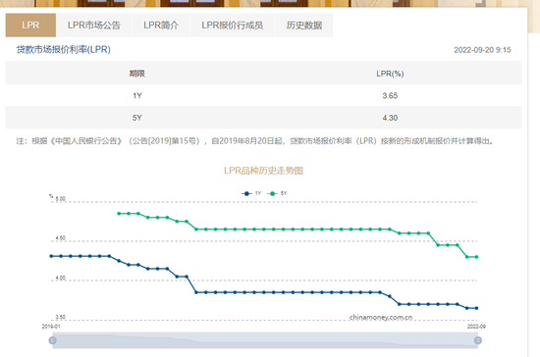Click the 贷款市场报价利率(LPR) heading
540x357 pixels.
tap(64, 49)
